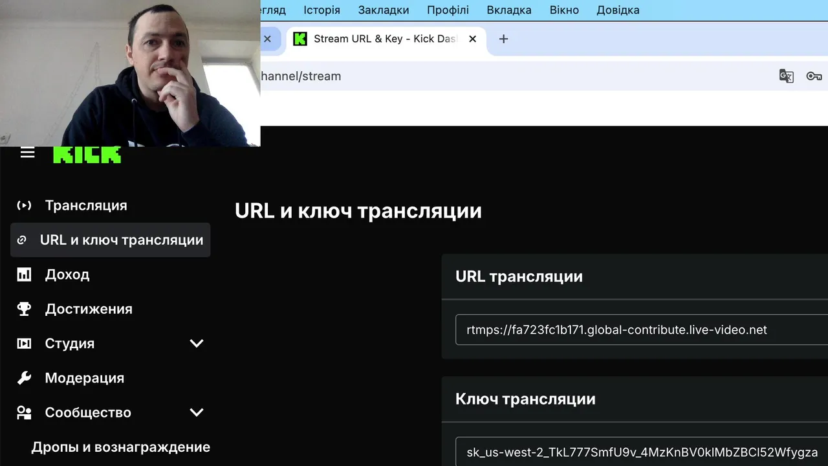Close the partially hidden browser tab

(267, 39)
